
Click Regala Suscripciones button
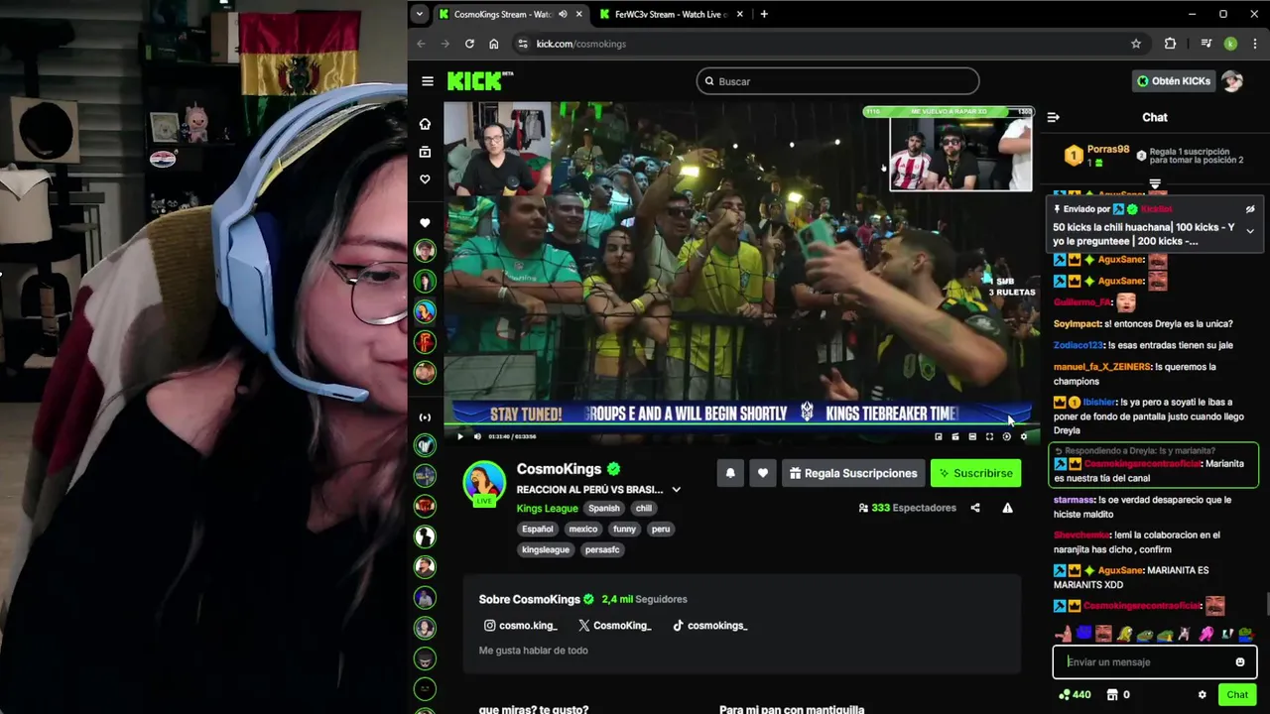853,473
